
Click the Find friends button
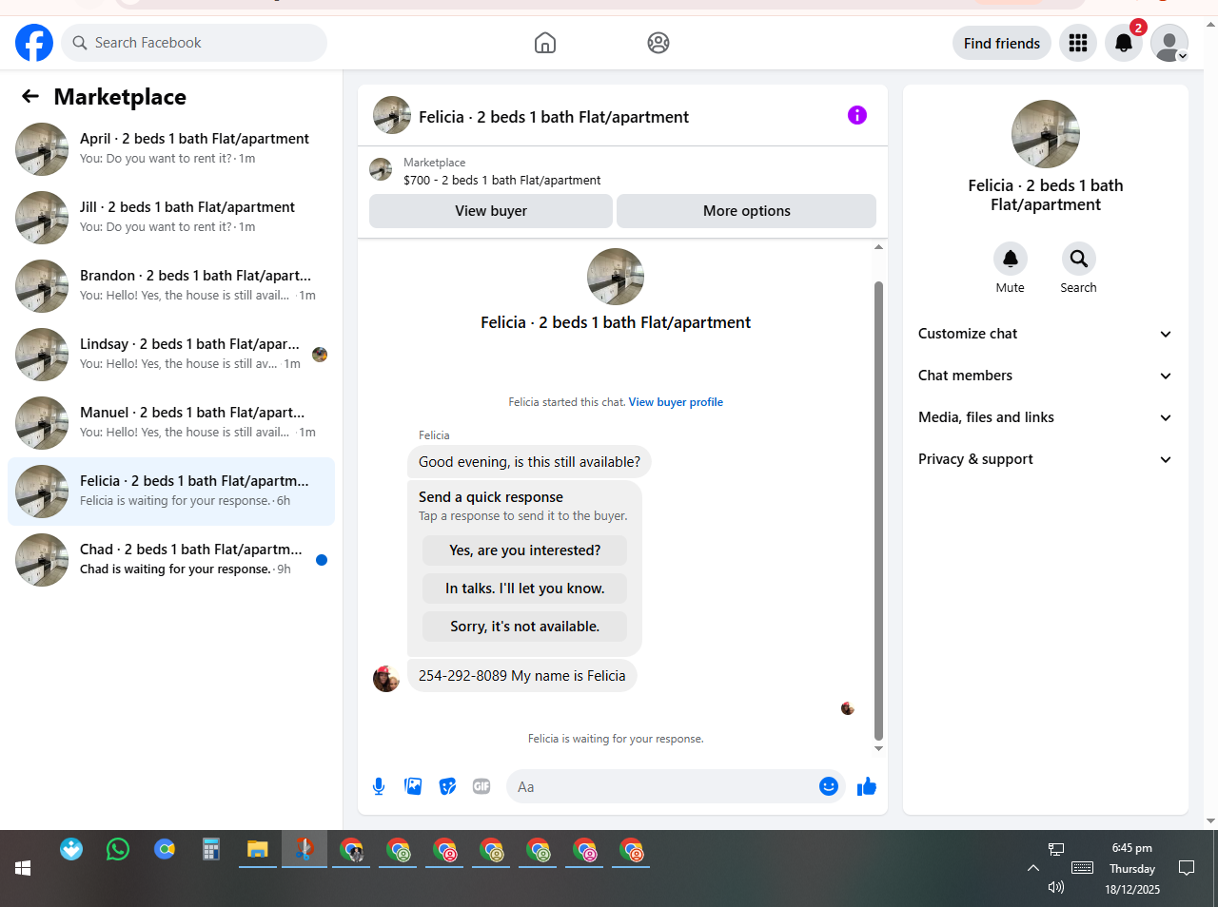coord(1002,43)
